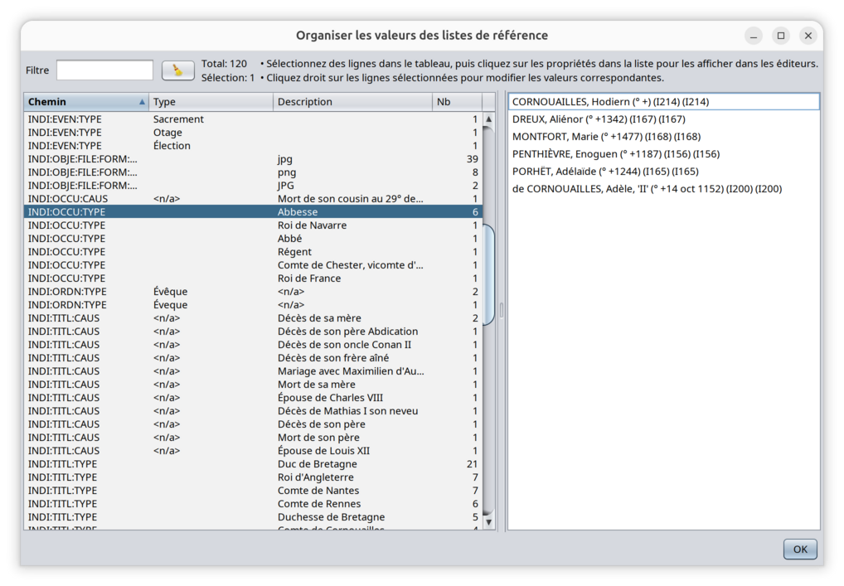Select the uppercase JPG row
Screen dimensions: 844x586
[x=253, y=185]
